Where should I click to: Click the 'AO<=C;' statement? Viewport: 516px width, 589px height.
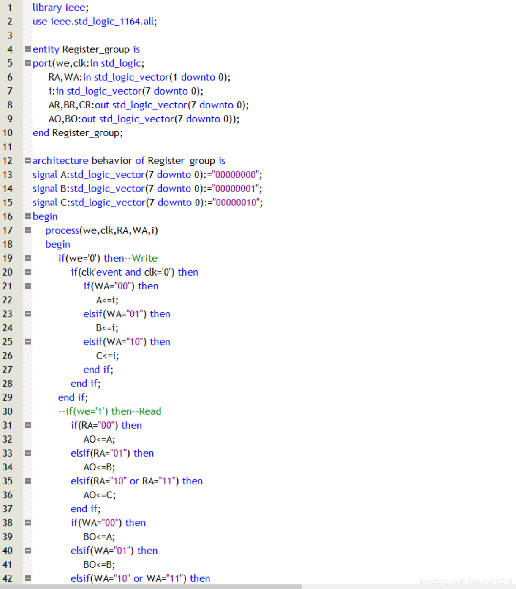tap(100, 495)
